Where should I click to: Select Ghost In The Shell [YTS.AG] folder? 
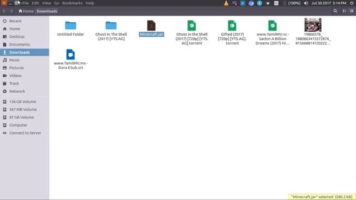(111, 26)
